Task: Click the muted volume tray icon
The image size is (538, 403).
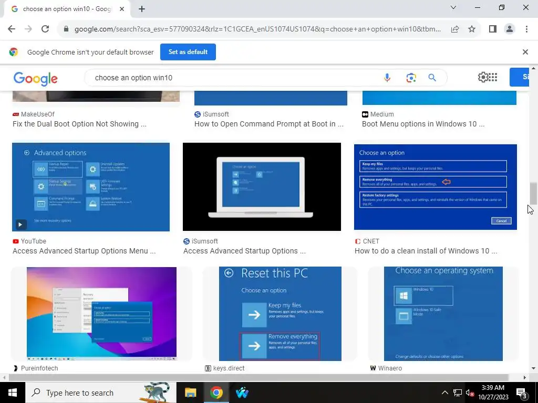Action: coord(470,393)
